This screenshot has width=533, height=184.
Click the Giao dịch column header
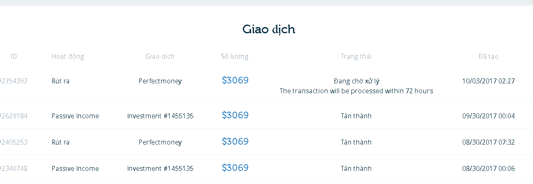(x=160, y=57)
